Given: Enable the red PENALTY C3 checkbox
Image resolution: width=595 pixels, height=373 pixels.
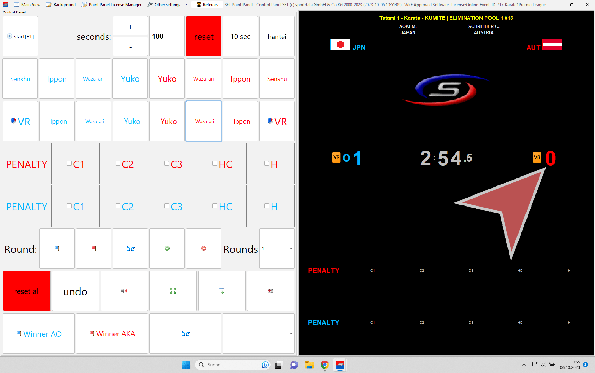Looking at the screenshot, I should point(167,164).
